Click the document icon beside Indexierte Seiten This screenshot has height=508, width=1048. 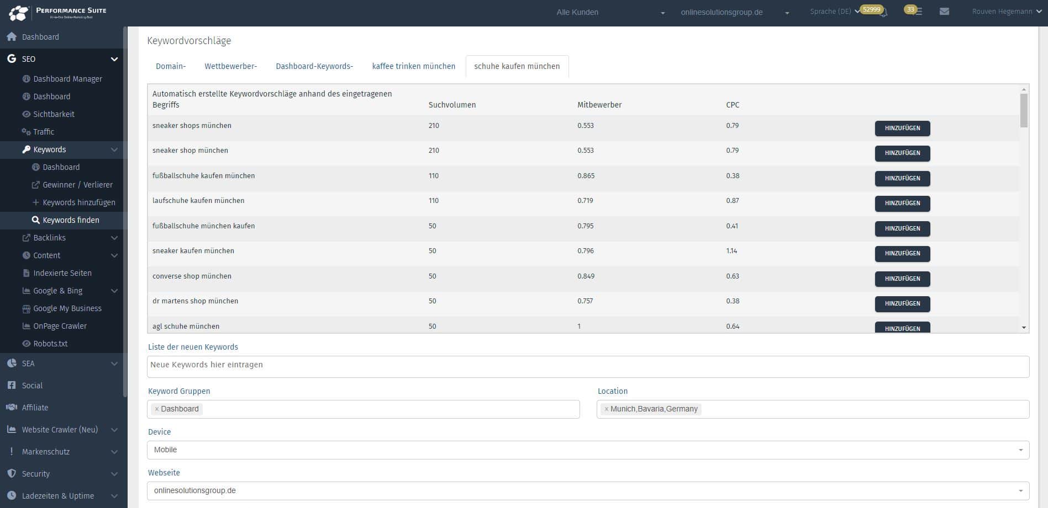pyautogui.click(x=26, y=273)
